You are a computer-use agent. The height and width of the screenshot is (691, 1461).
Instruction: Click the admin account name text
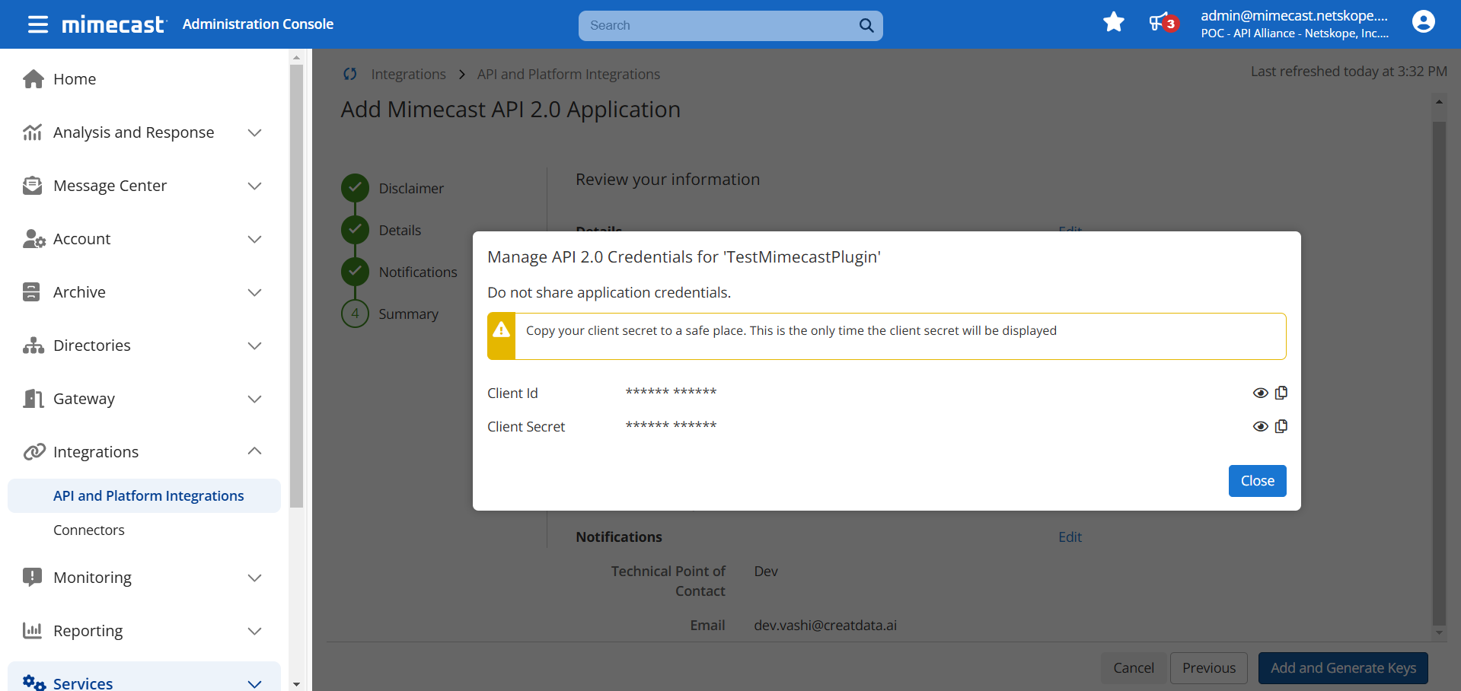coord(1294,15)
